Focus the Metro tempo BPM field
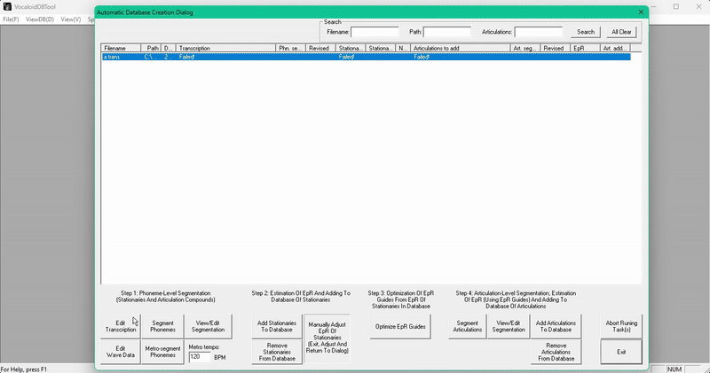The height and width of the screenshot is (373, 710). click(199, 357)
